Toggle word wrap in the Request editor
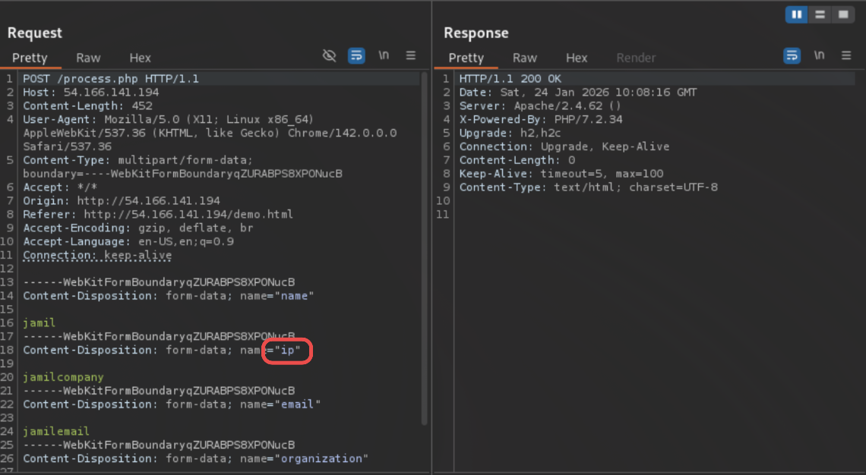 tap(356, 55)
